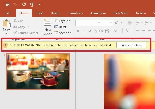Toggle Bold formatting
This screenshot has width=155, height=109.
tap(78, 31)
